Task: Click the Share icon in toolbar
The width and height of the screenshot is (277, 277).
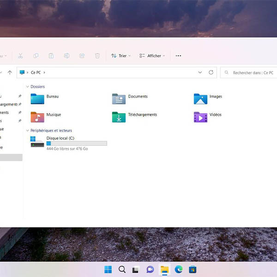Action: coord(82,56)
